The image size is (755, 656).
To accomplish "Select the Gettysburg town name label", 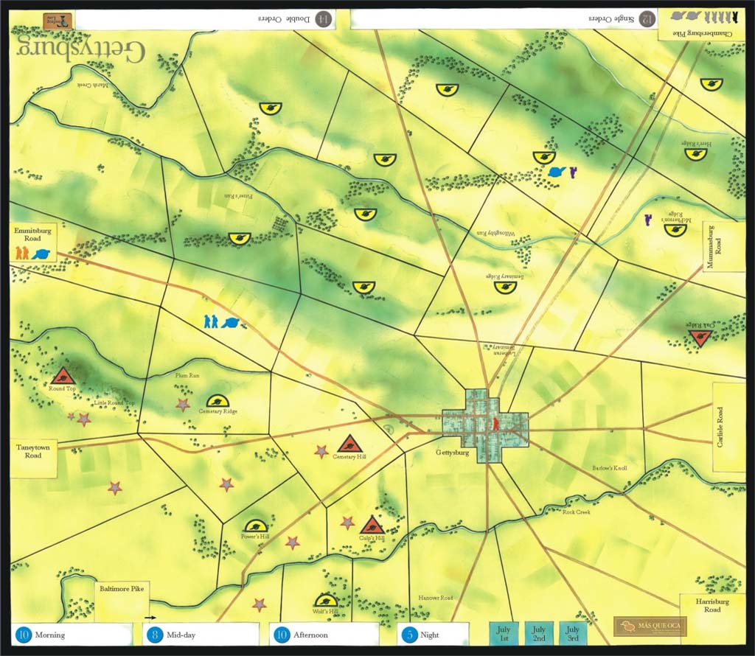I will pos(452,453).
